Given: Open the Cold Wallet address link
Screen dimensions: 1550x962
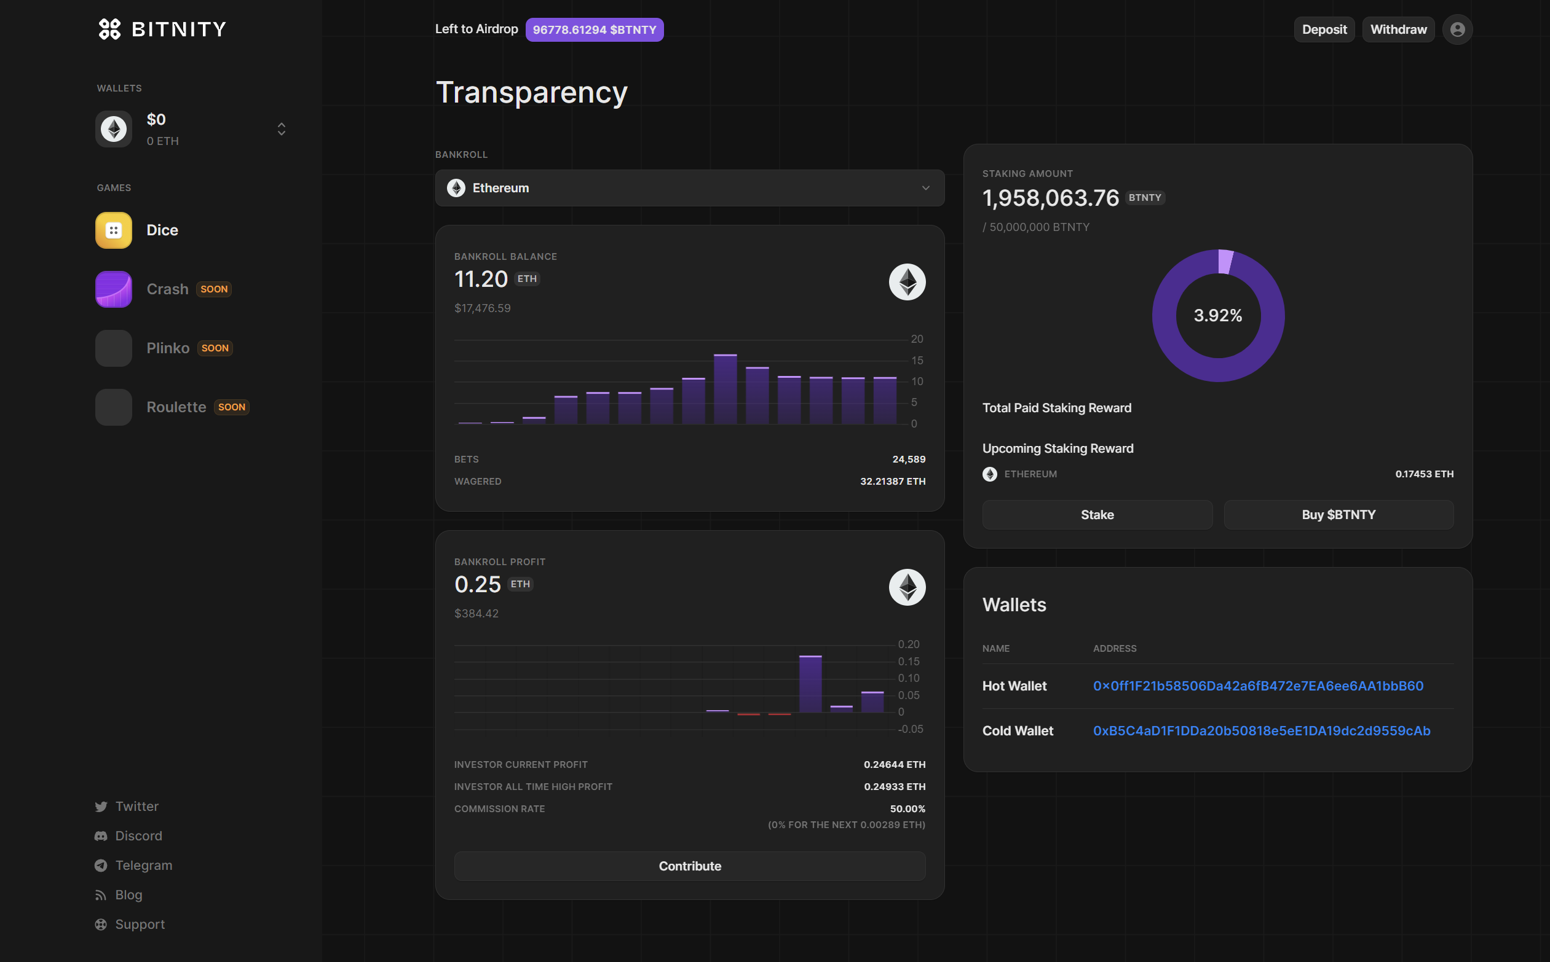Looking at the screenshot, I should click(x=1262, y=730).
